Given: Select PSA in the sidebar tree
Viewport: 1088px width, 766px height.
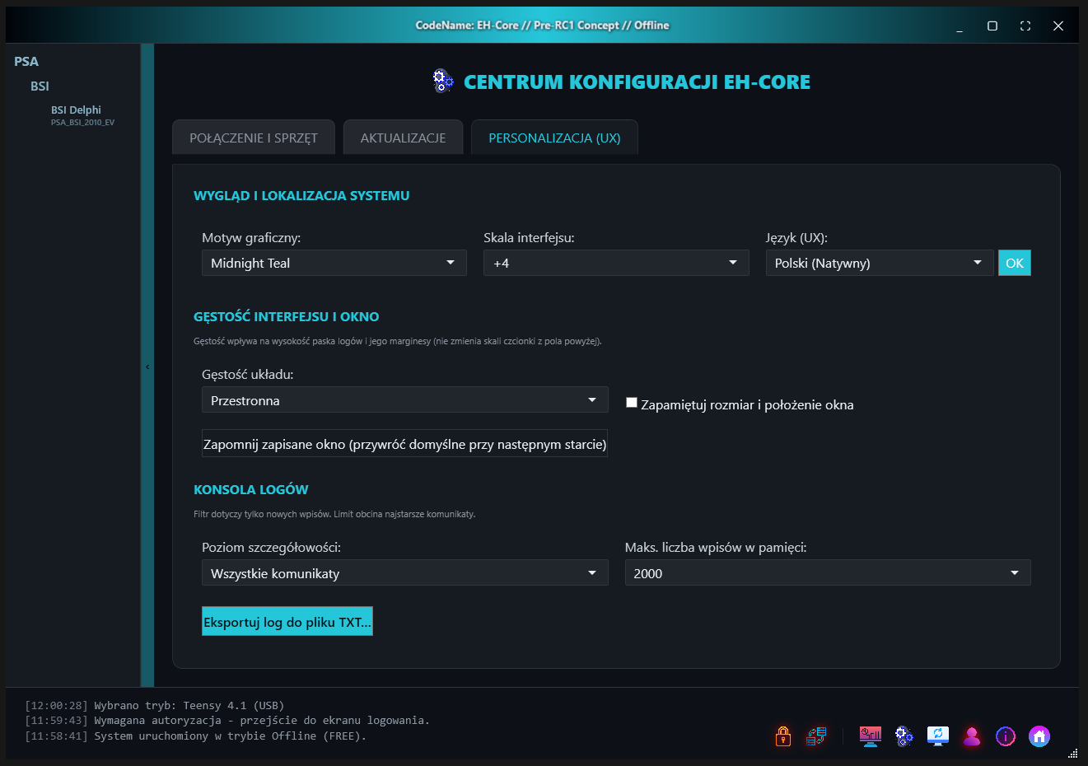Looking at the screenshot, I should pos(26,61).
